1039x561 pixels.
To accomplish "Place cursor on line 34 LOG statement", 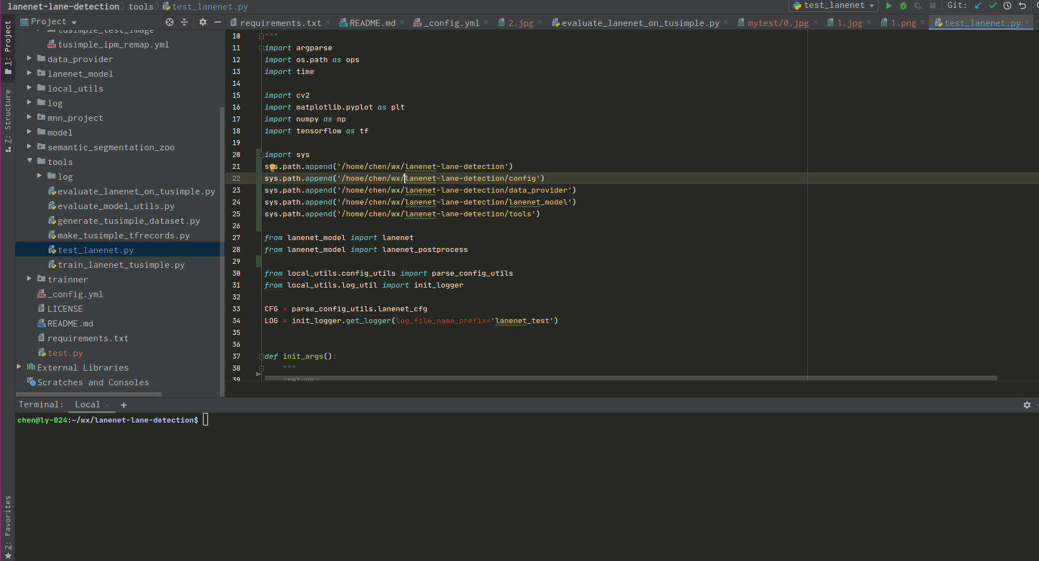I will [411, 321].
